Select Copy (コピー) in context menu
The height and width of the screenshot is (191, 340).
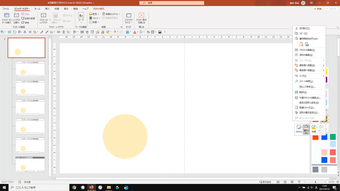309,34
